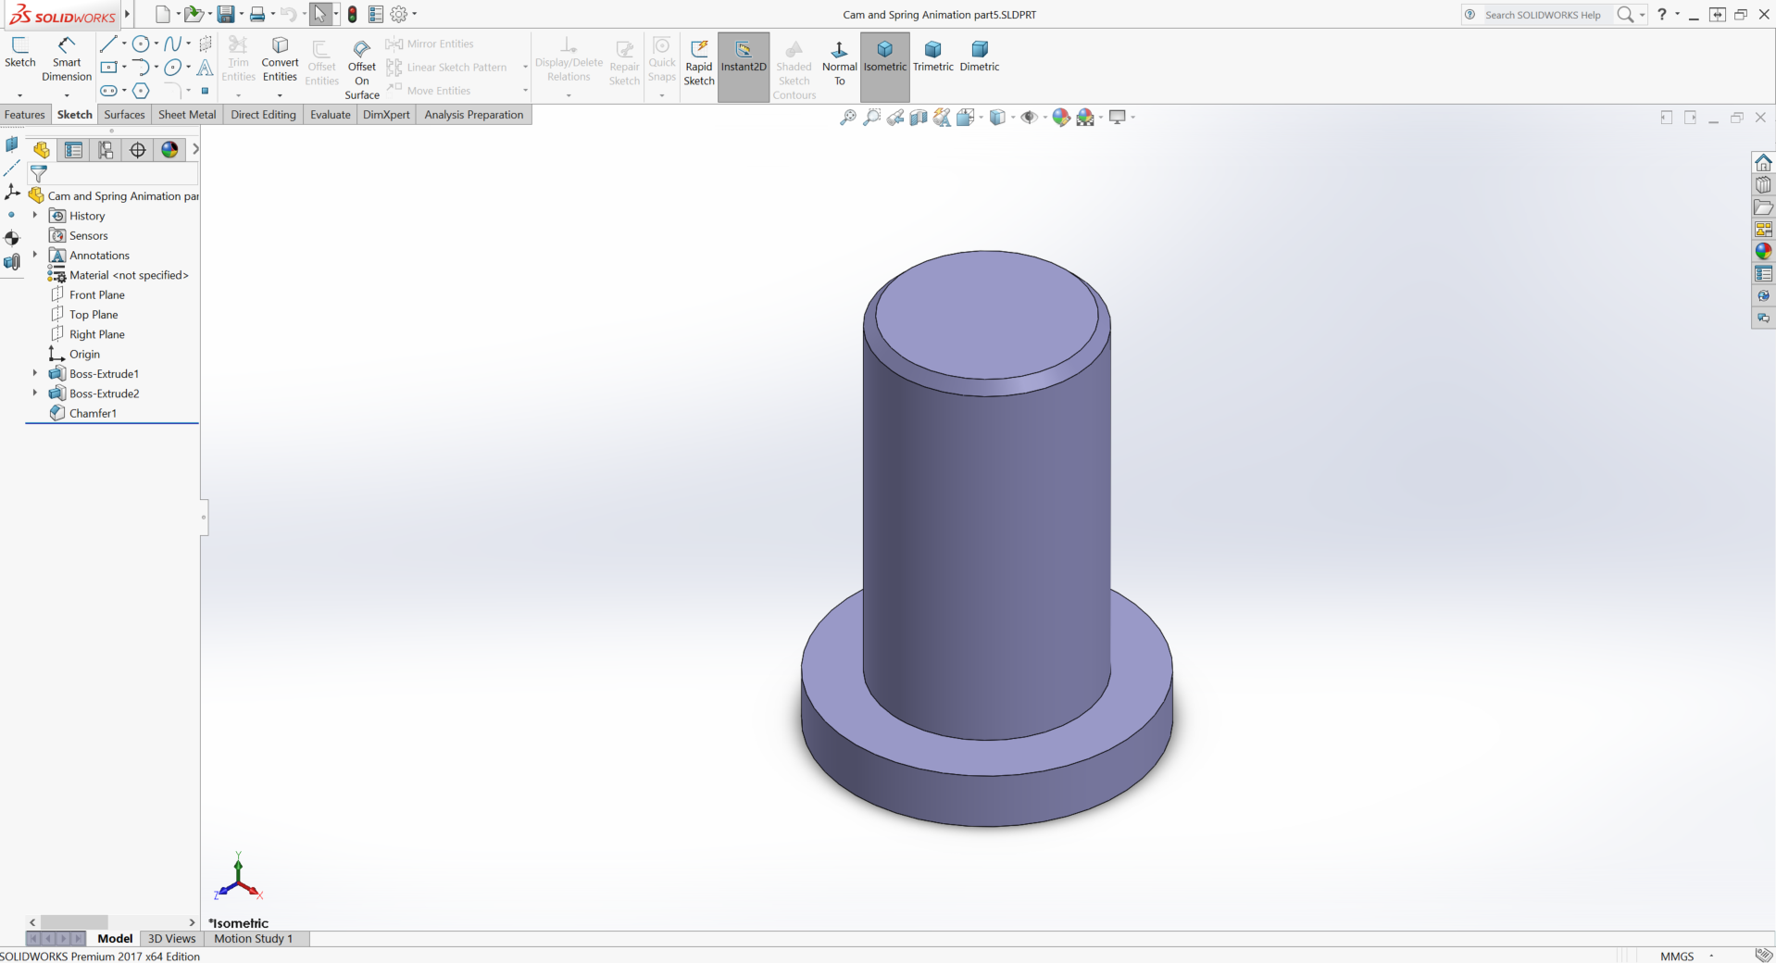Screen dimensions: 1776x963
Task: Open the Options gear icon
Action: [x=399, y=14]
